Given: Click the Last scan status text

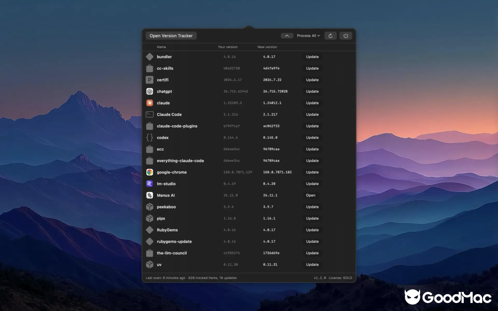Looking at the screenshot, I should click(x=191, y=278).
